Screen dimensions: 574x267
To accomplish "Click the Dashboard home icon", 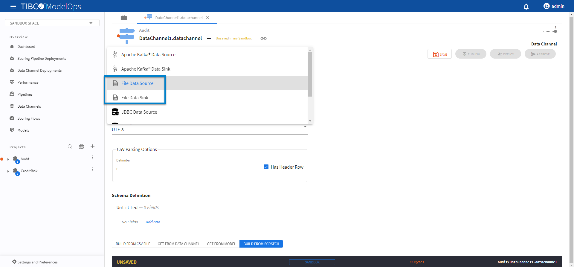I will 12,46.
